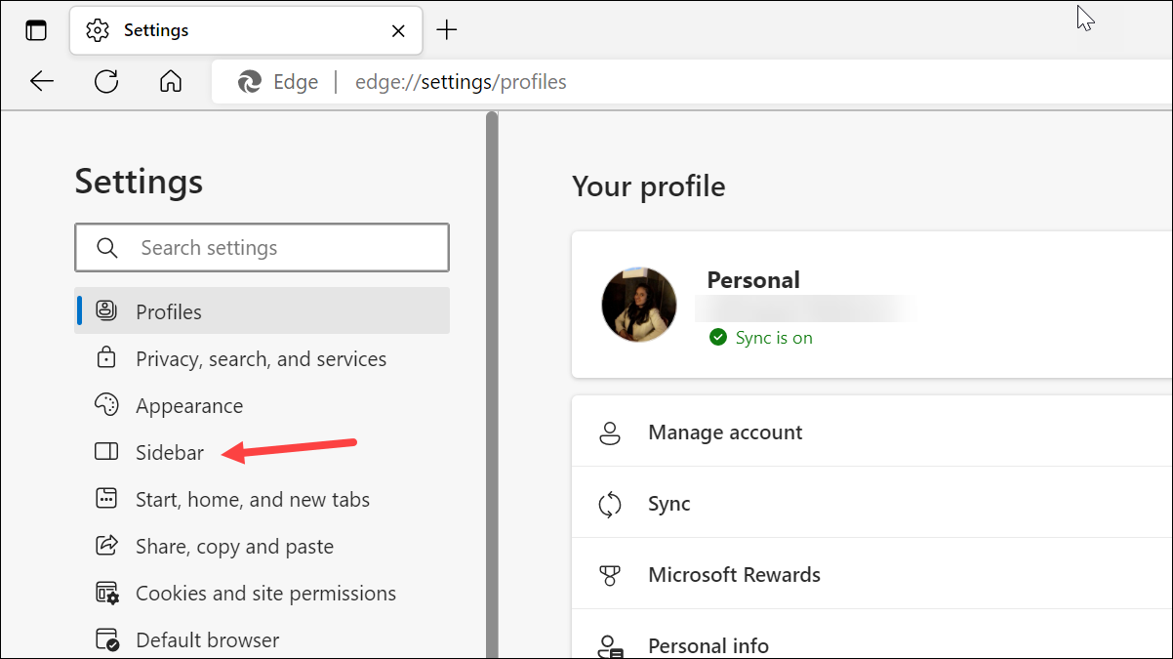Close the Settings tab
Image resolution: width=1173 pixels, height=659 pixels.
click(398, 30)
